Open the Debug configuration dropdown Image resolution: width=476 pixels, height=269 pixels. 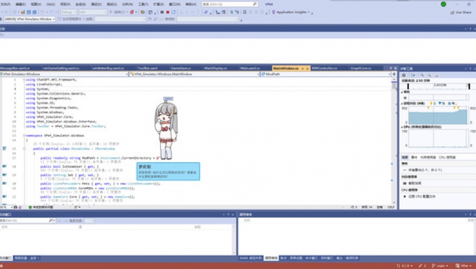(x=68, y=12)
